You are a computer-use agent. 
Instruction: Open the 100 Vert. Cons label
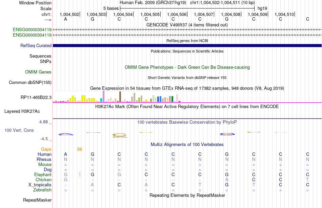click(x=19, y=130)
